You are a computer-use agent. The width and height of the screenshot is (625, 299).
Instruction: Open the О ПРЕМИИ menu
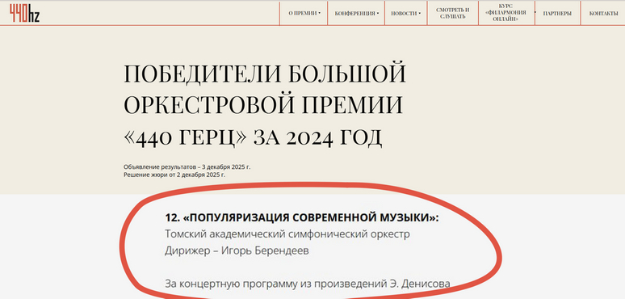pyautogui.click(x=303, y=13)
